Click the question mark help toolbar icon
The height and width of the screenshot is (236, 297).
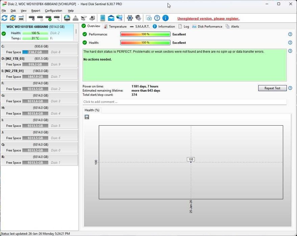coord(157,18)
